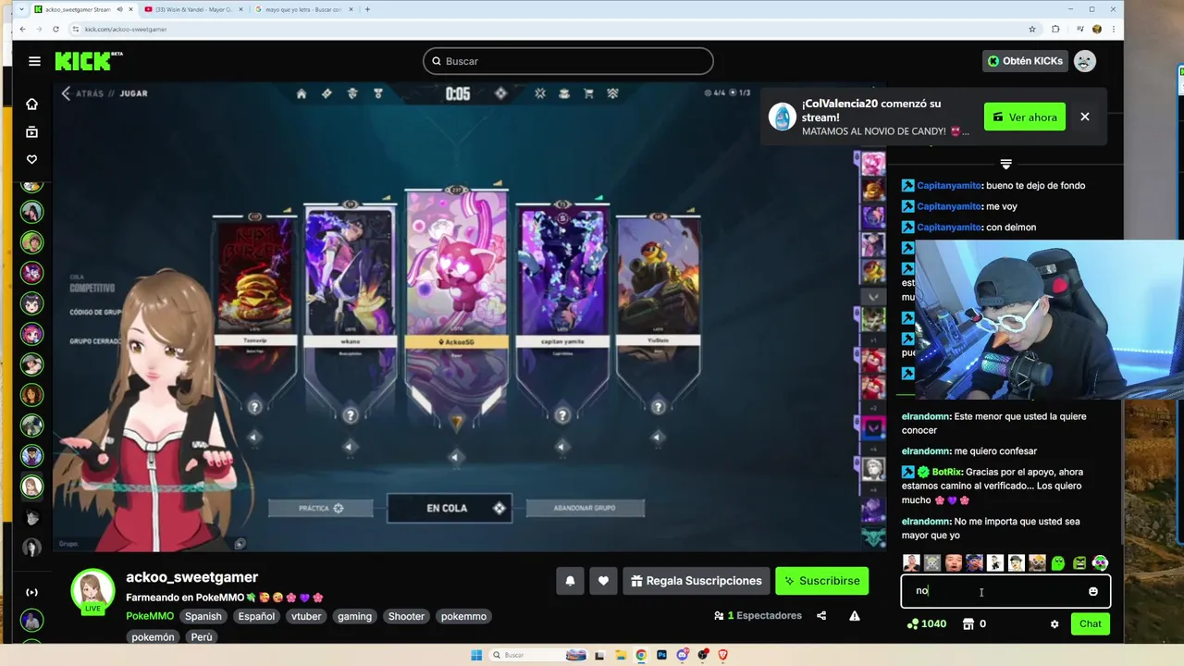Image resolution: width=1184 pixels, height=666 pixels.
Task: Select the Español tag
Action: (x=256, y=616)
